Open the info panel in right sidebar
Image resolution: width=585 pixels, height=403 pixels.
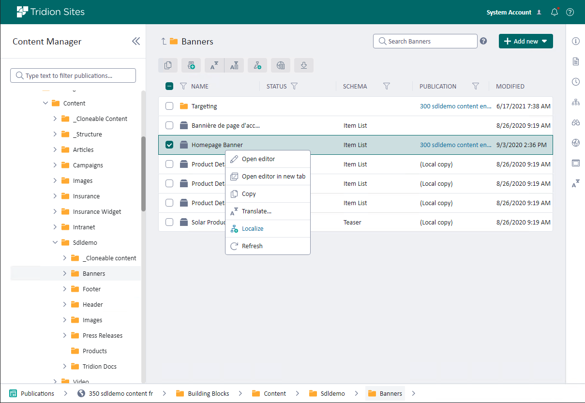[x=575, y=41]
